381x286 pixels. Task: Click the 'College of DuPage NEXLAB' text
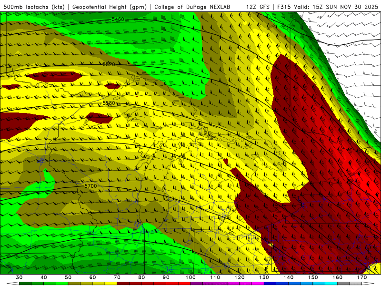[x=192, y=7]
